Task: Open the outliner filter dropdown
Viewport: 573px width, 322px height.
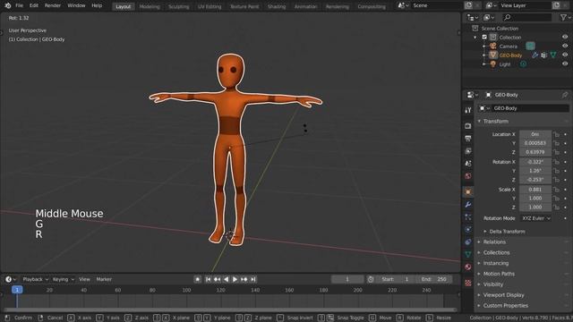Action: (565, 17)
